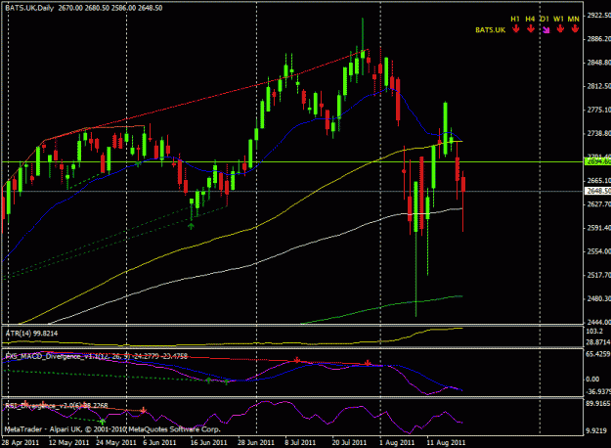Image resolution: width=611 pixels, height=448 pixels.
Task: Click the BATS.UK,Daily chart title text
Action: 29,8
